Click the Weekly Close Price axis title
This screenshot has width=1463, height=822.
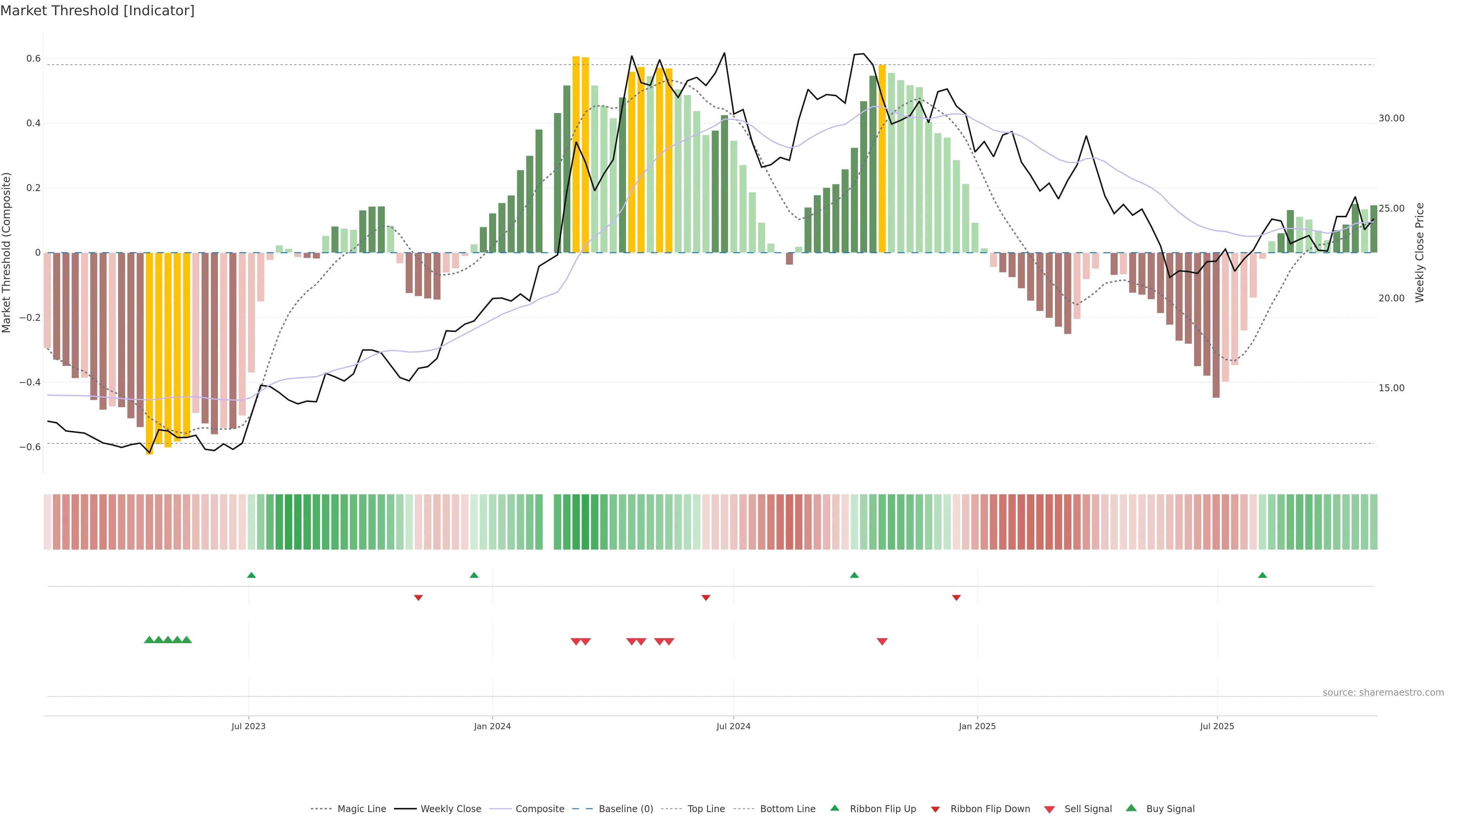point(1419,252)
